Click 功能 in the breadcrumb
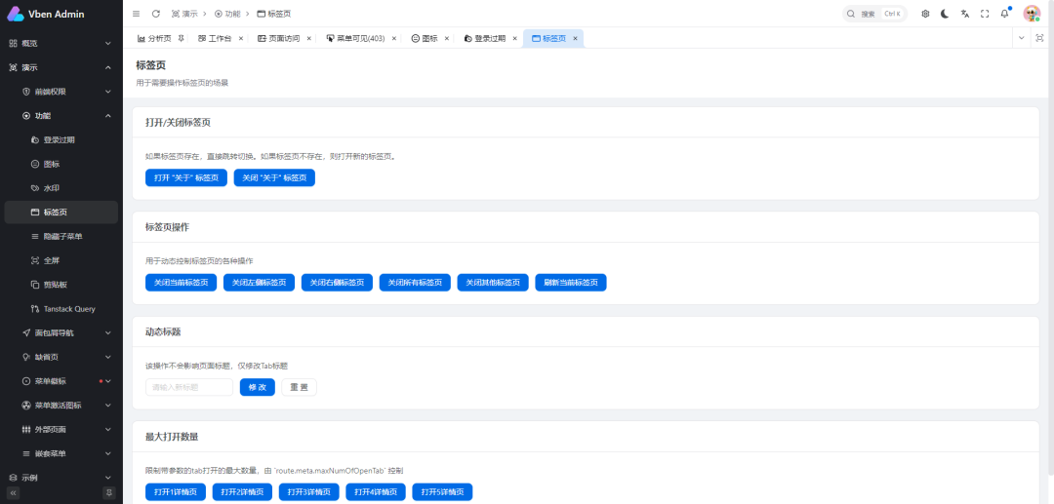1054x504 pixels. pos(227,14)
